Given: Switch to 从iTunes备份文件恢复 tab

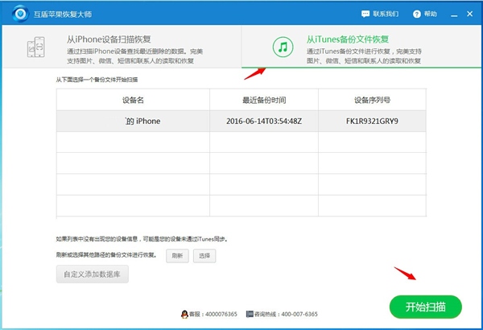Looking at the screenshot, I should coord(361,47).
